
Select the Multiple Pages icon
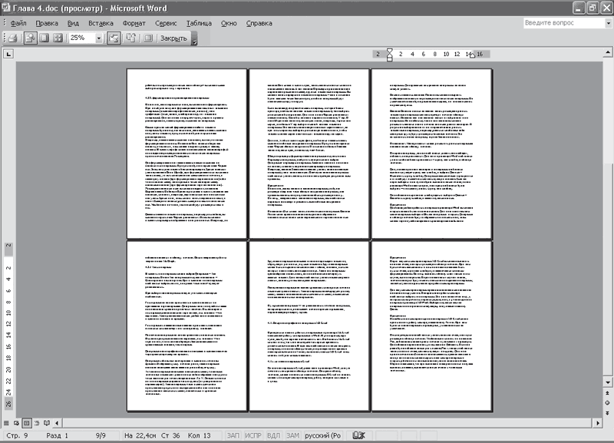click(x=58, y=38)
